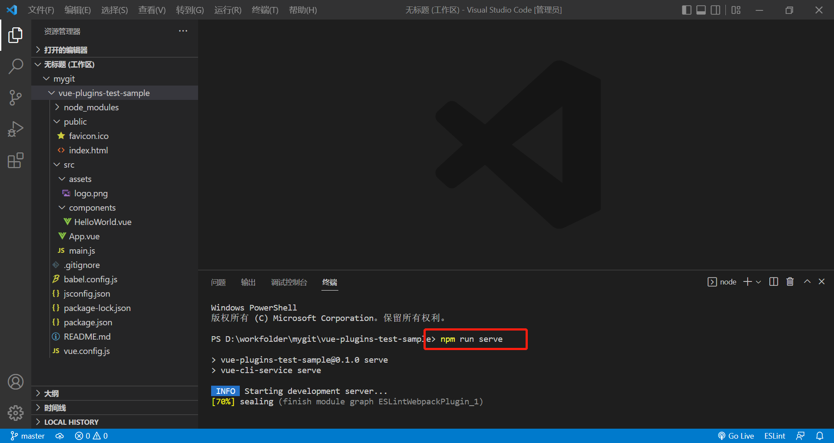The height and width of the screenshot is (443, 834).
Task: Toggle the secondary sidebar
Action: pyautogui.click(x=715, y=10)
